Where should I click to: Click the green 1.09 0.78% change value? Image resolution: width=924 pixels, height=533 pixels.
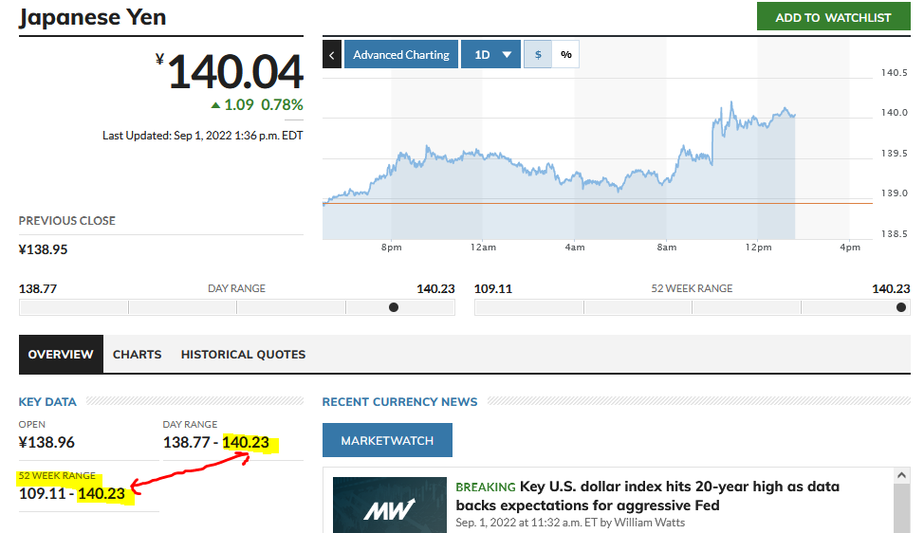[x=257, y=105]
